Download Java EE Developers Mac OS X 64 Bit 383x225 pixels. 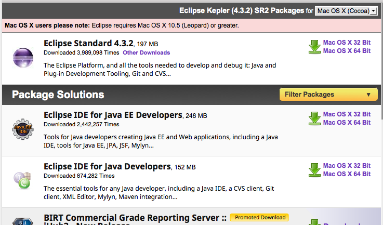point(347,123)
